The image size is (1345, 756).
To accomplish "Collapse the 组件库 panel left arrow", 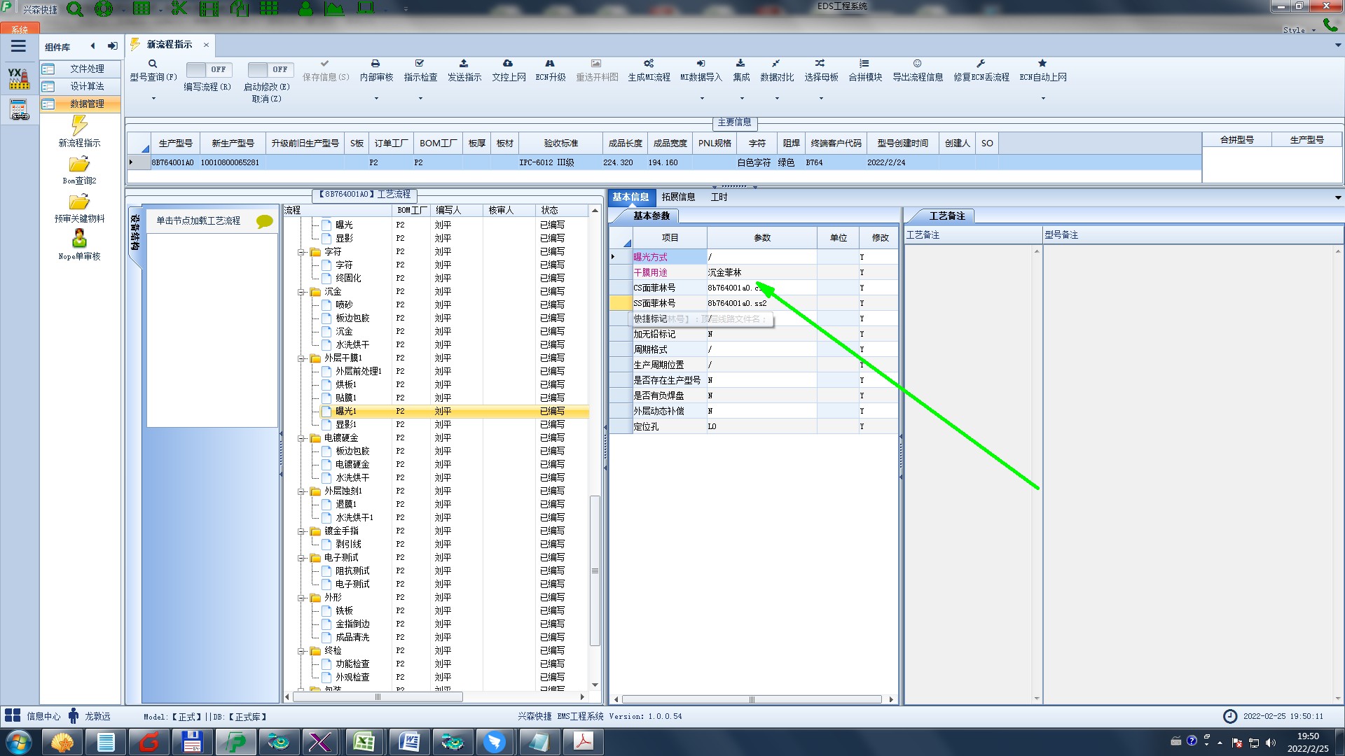I will tap(92, 46).
